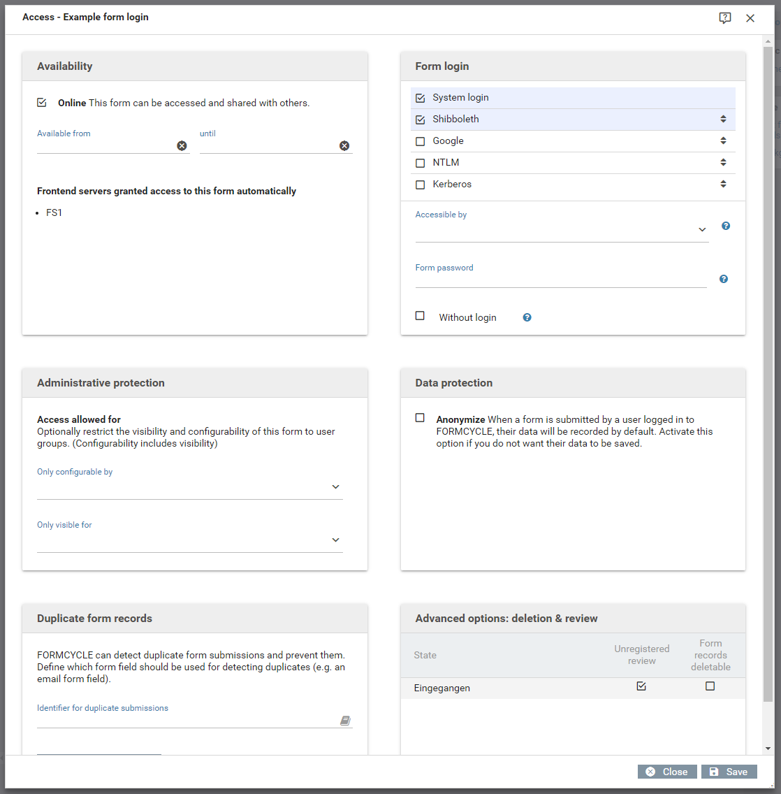Image resolution: width=781 pixels, height=794 pixels.
Task: Click the sort arrows on Kerberos row
Action: [723, 185]
